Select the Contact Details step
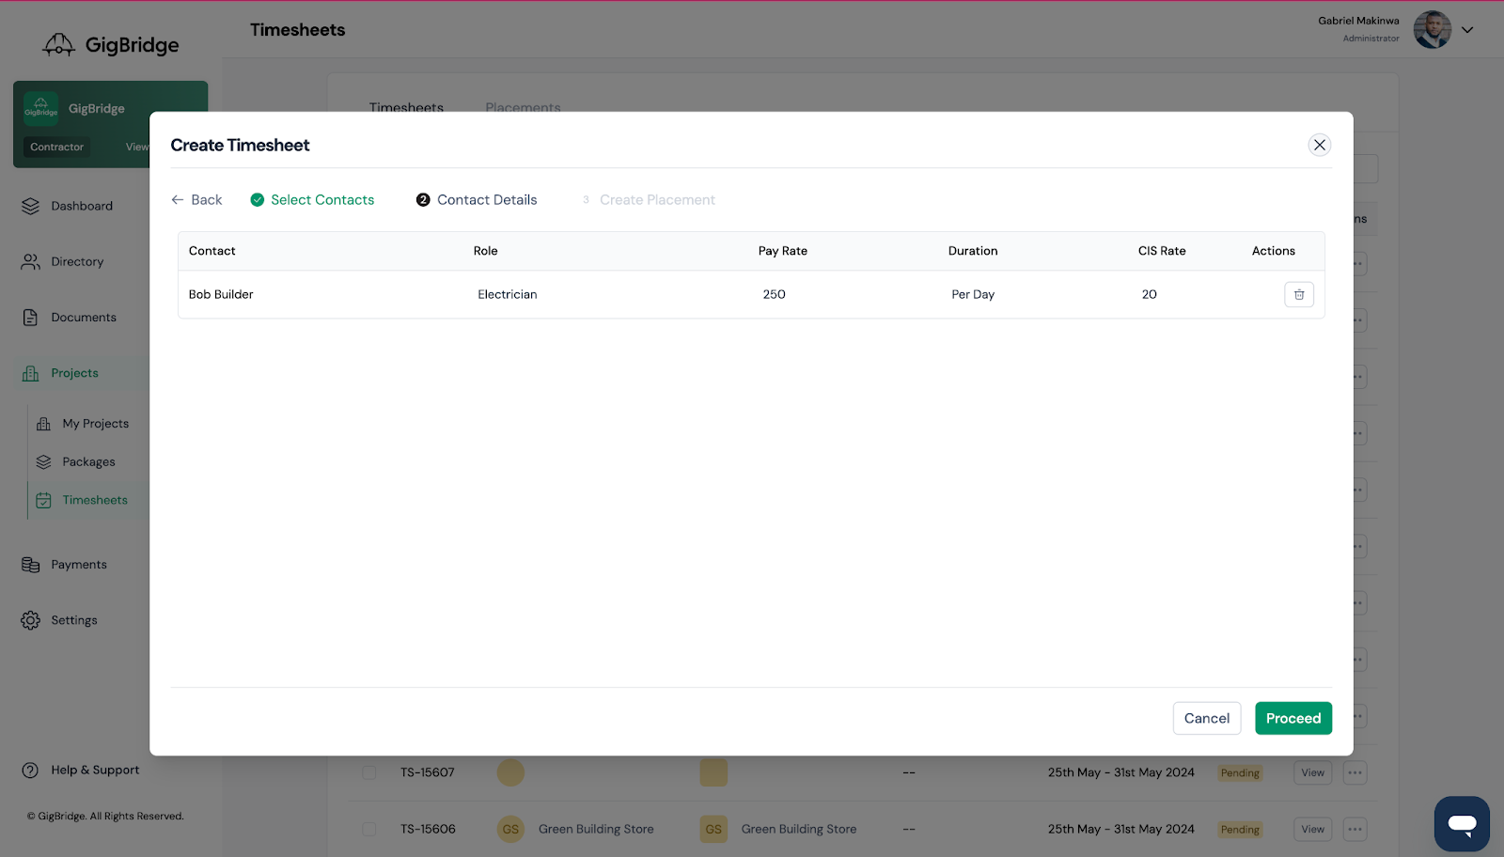This screenshot has height=857, width=1504. pyautogui.click(x=477, y=200)
